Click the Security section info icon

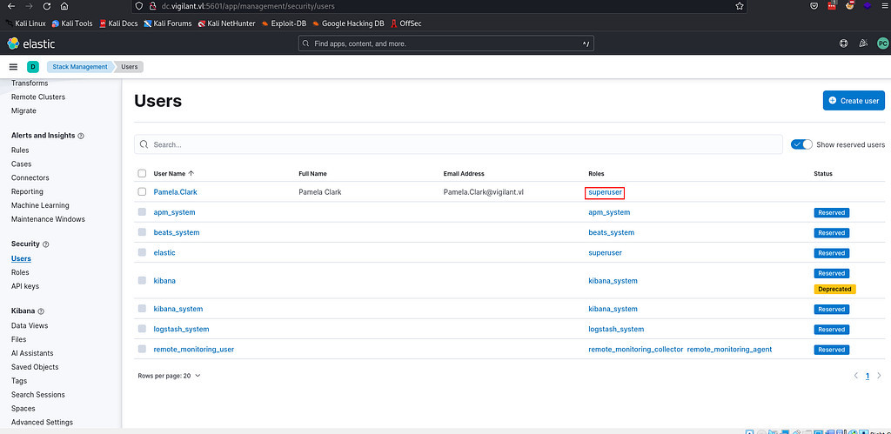(46, 244)
